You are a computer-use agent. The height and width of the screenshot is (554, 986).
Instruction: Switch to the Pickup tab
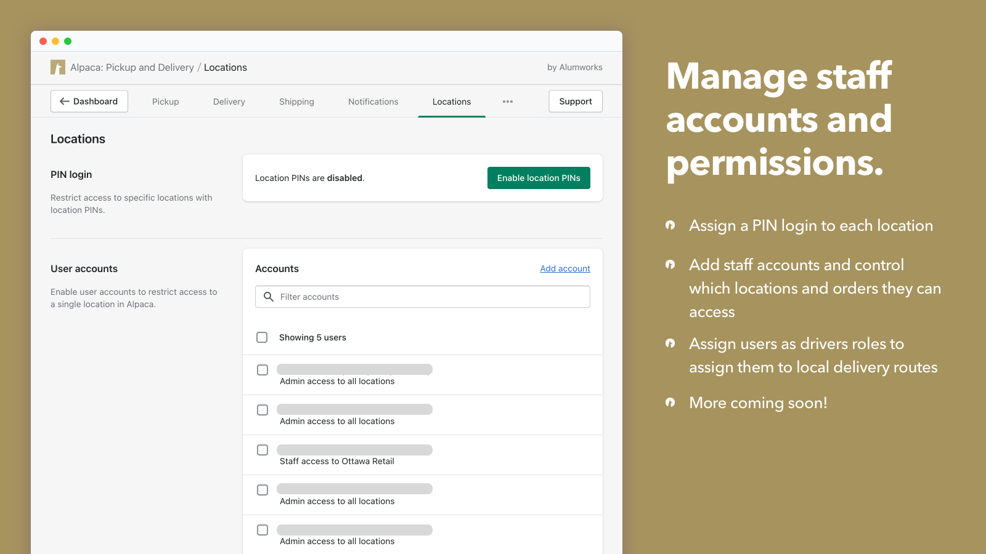pyautogui.click(x=165, y=101)
